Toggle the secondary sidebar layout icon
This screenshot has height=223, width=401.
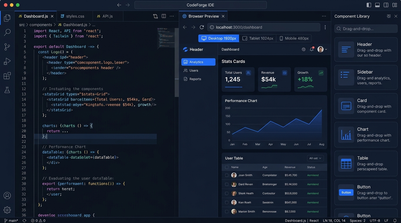pos(386,5)
